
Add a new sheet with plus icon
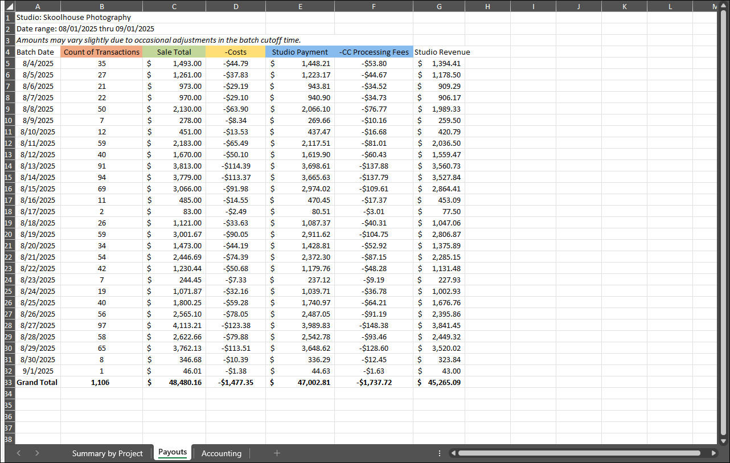pos(277,453)
